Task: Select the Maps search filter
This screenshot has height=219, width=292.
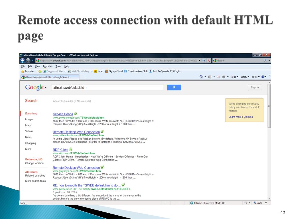Action: pos(28,125)
